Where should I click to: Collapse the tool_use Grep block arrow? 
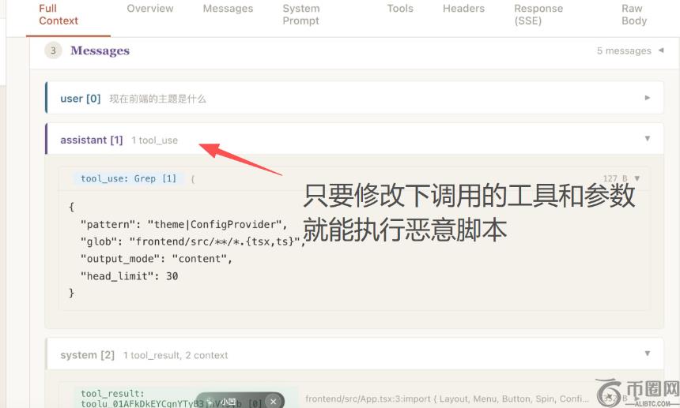click(x=637, y=178)
